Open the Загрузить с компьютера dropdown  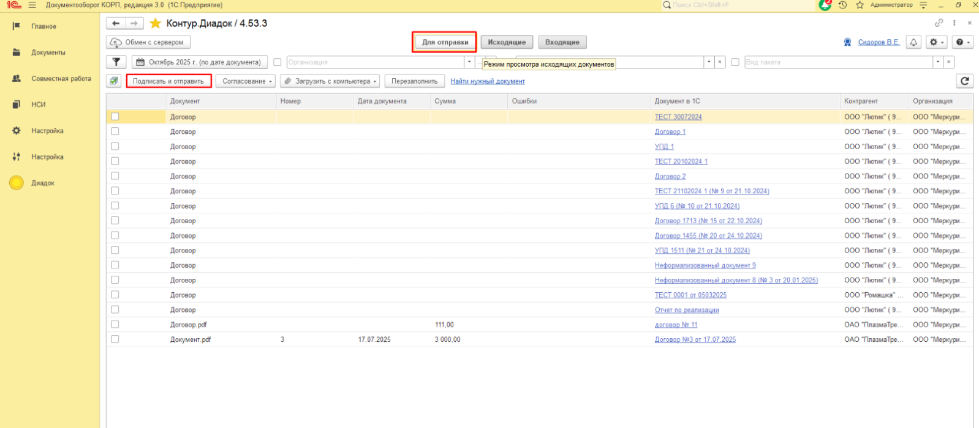click(330, 81)
